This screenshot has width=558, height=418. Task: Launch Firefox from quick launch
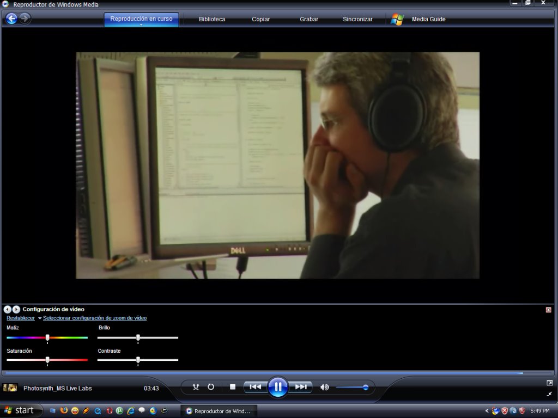tap(64, 411)
